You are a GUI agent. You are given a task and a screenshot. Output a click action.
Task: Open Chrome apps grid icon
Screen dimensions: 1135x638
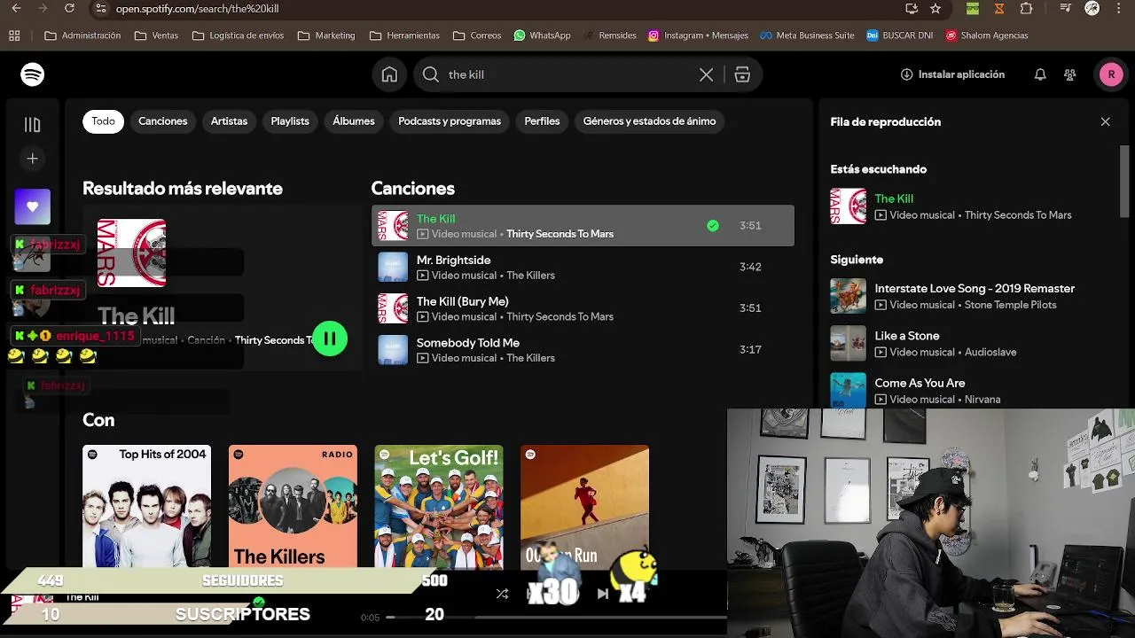14,35
